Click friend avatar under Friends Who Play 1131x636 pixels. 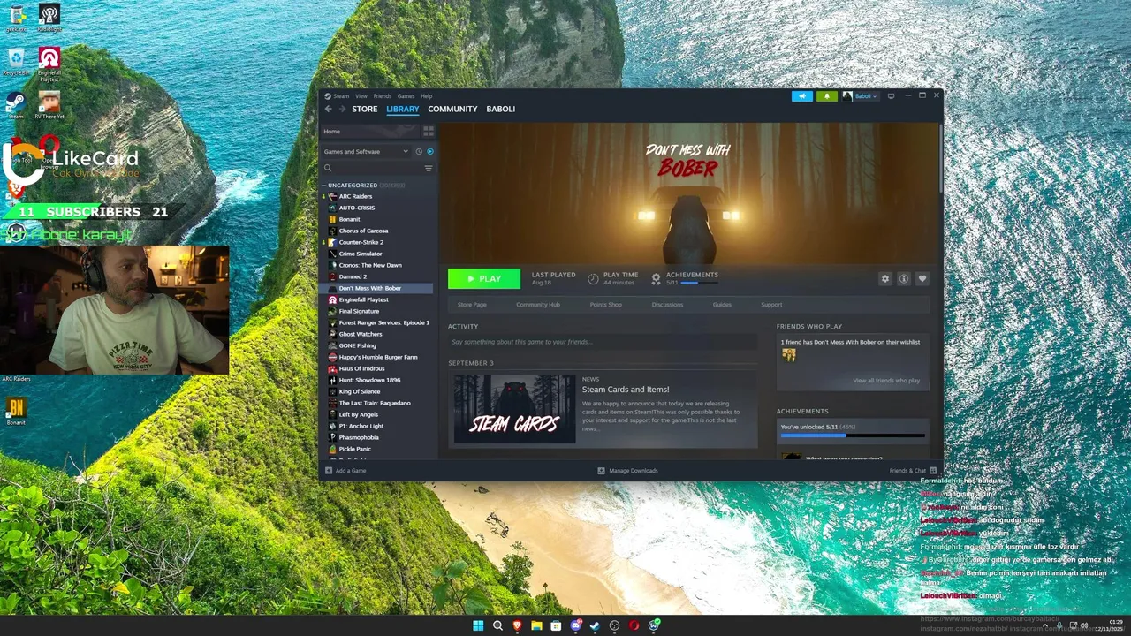[x=789, y=355]
